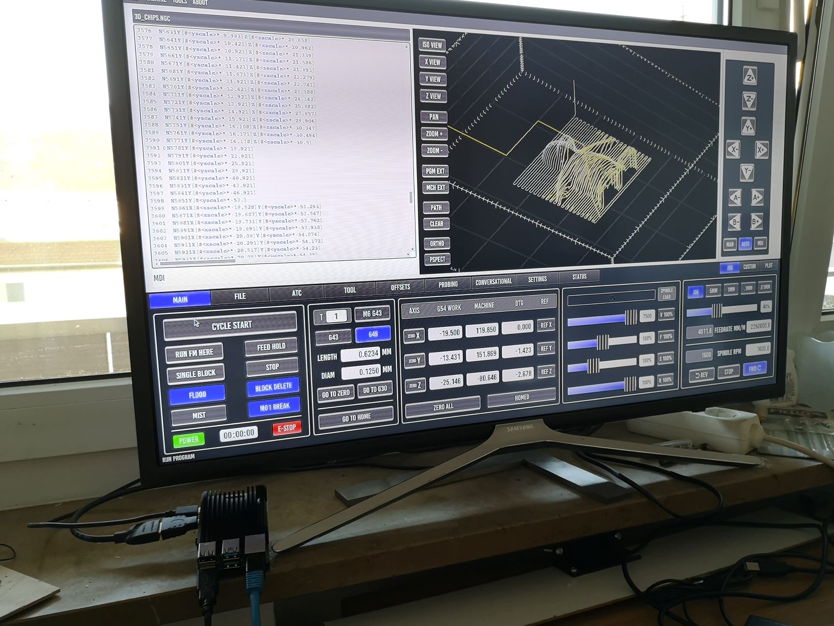
Task: Jog the Z axis up with Z+ arrow
Action: click(749, 77)
